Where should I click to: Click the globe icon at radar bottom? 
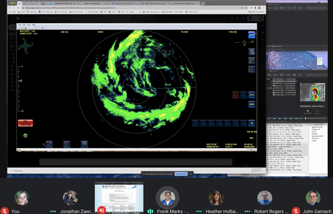point(84,144)
